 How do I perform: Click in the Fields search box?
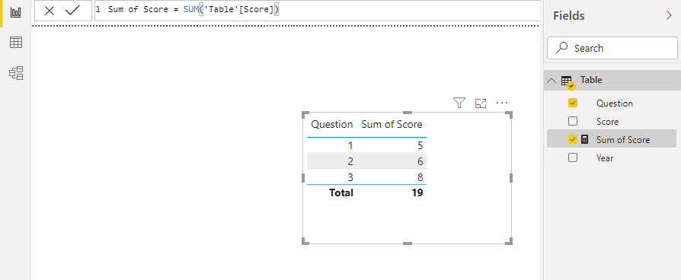point(612,48)
